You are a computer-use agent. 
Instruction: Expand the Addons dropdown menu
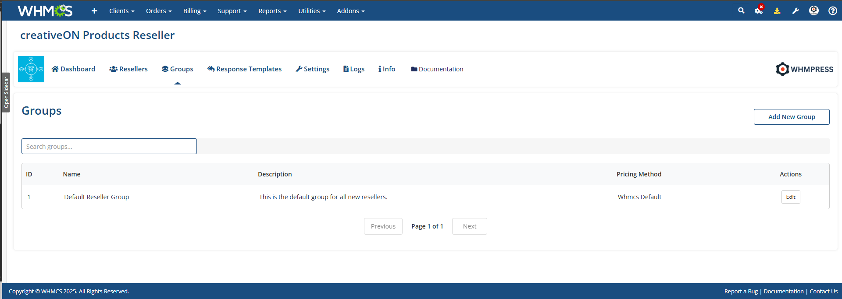[350, 11]
